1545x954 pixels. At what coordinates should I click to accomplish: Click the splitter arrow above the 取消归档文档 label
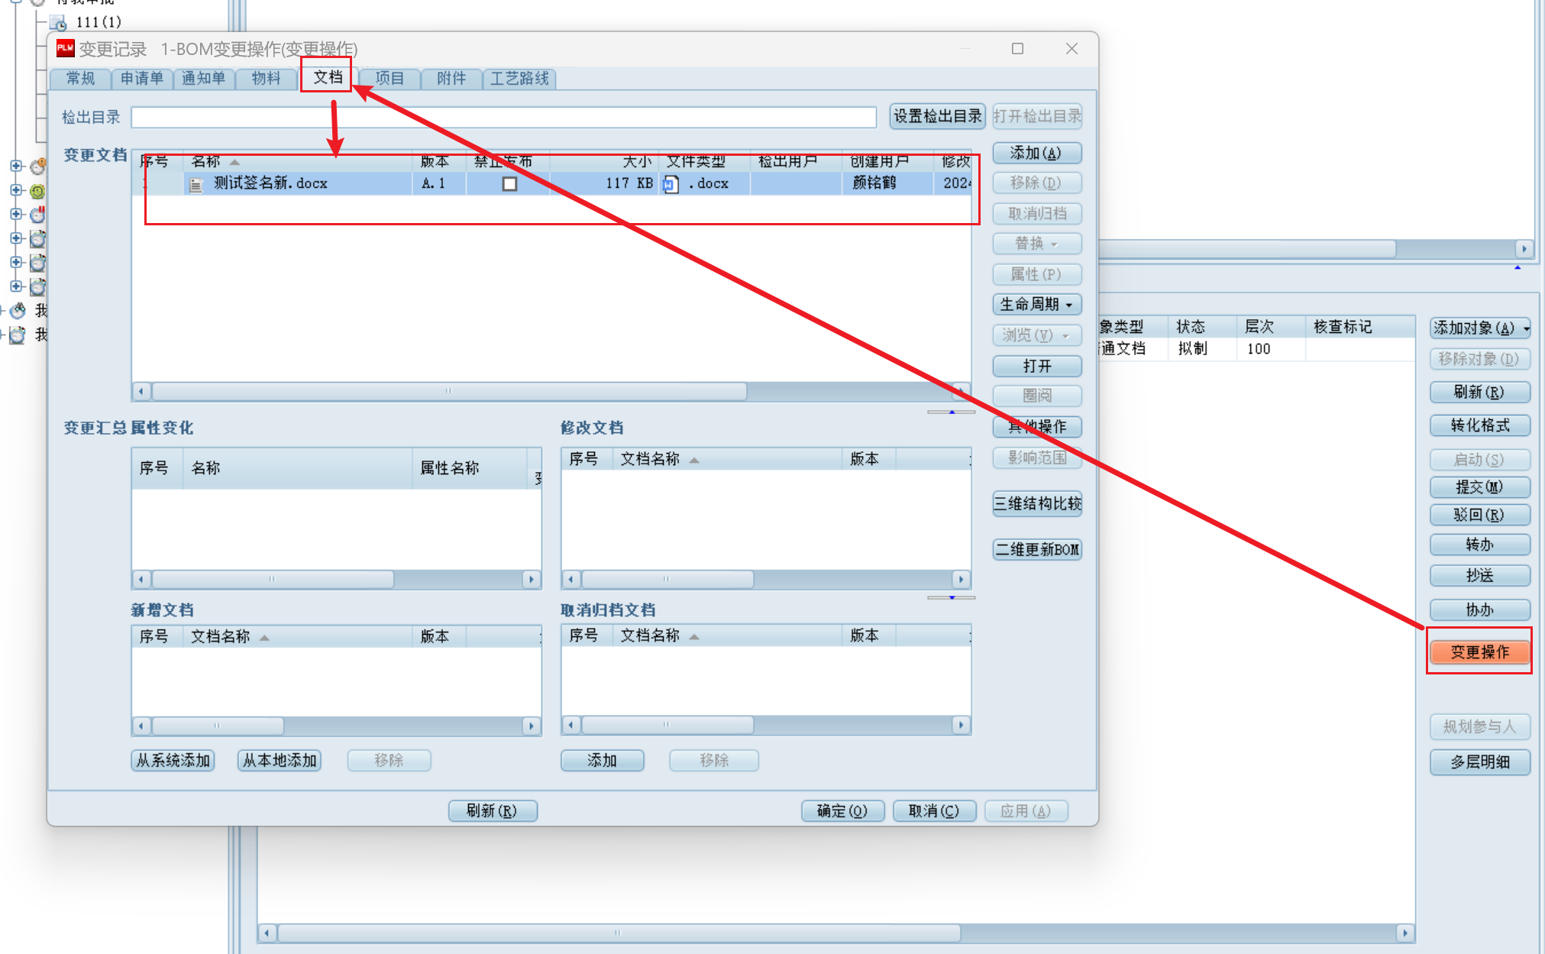(952, 597)
